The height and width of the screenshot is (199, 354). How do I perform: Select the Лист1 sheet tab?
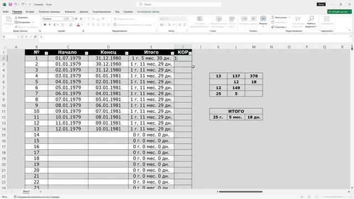[26, 191]
